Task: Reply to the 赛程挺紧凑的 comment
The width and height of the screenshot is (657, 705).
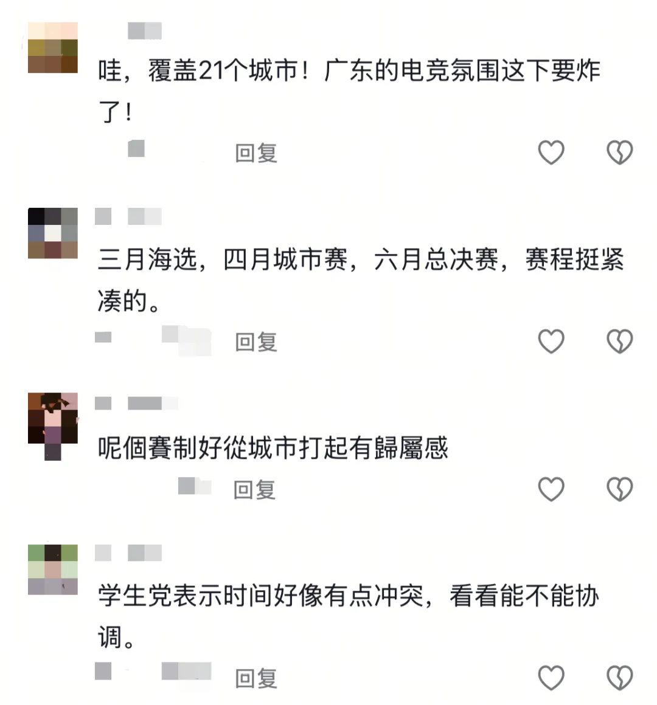Action: point(256,342)
